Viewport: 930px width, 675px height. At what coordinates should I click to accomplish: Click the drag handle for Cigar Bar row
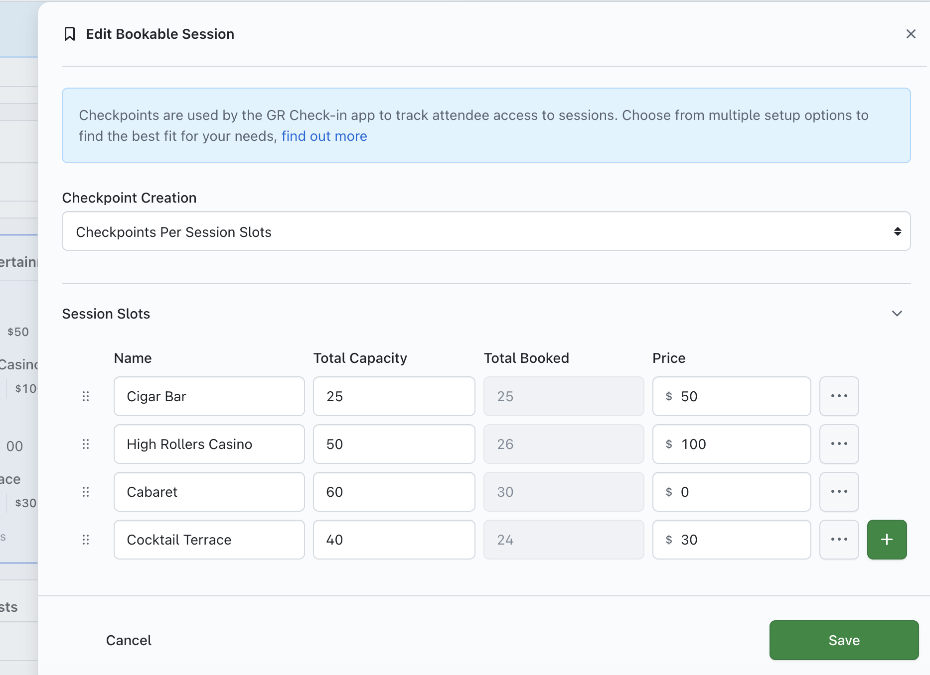click(x=86, y=396)
